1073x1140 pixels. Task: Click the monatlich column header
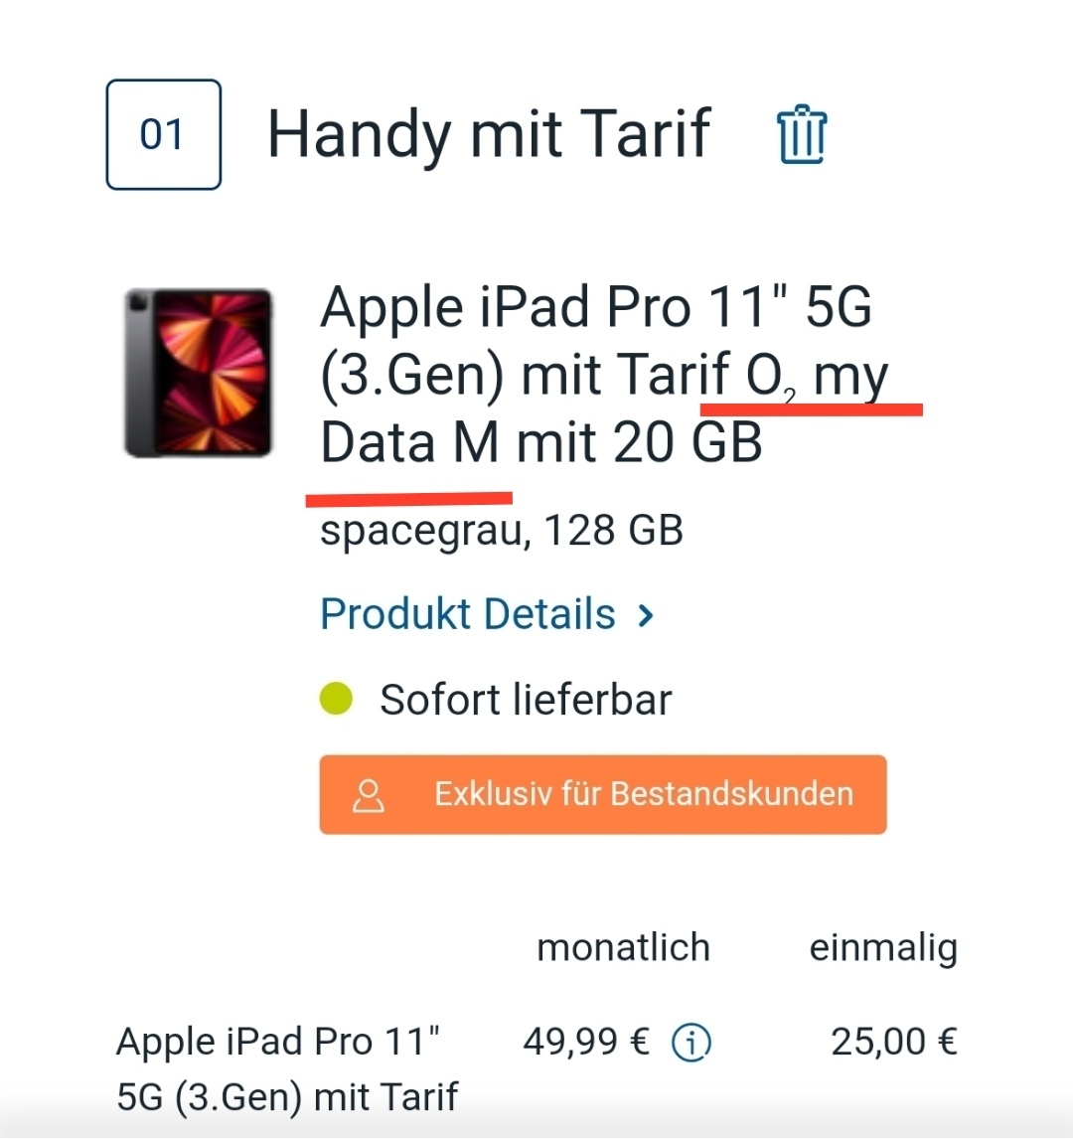point(623,948)
